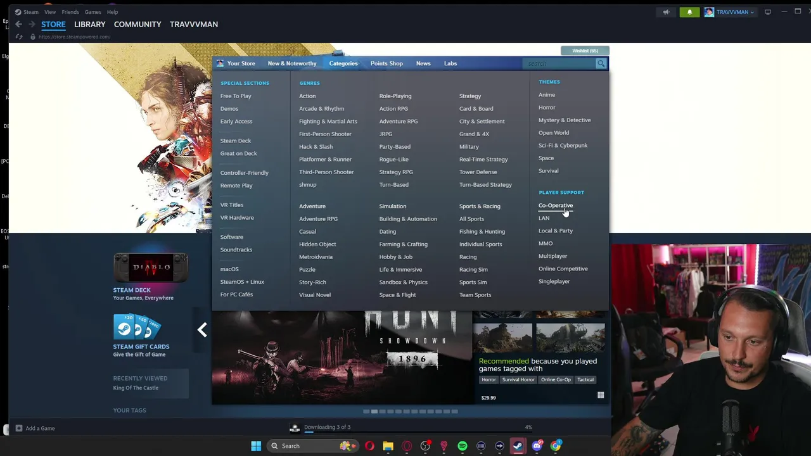
Task: Open the Sci-Fi & Cyberpunk theme
Action: [563, 145]
